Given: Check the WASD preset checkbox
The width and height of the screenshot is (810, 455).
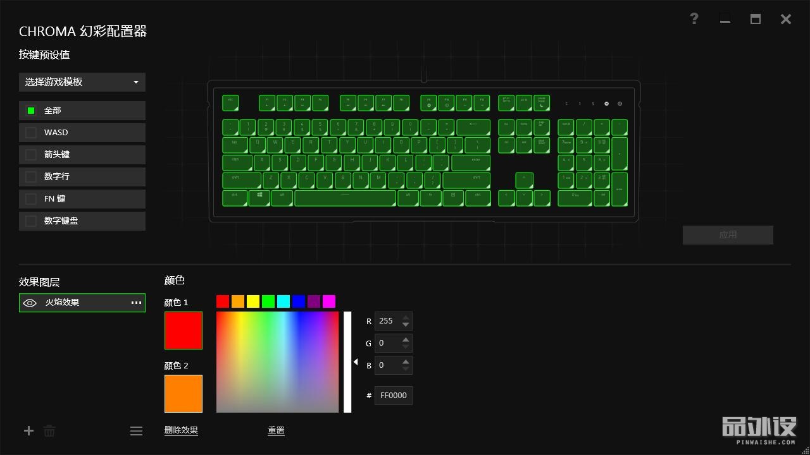Looking at the screenshot, I should click(x=30, y=133).
